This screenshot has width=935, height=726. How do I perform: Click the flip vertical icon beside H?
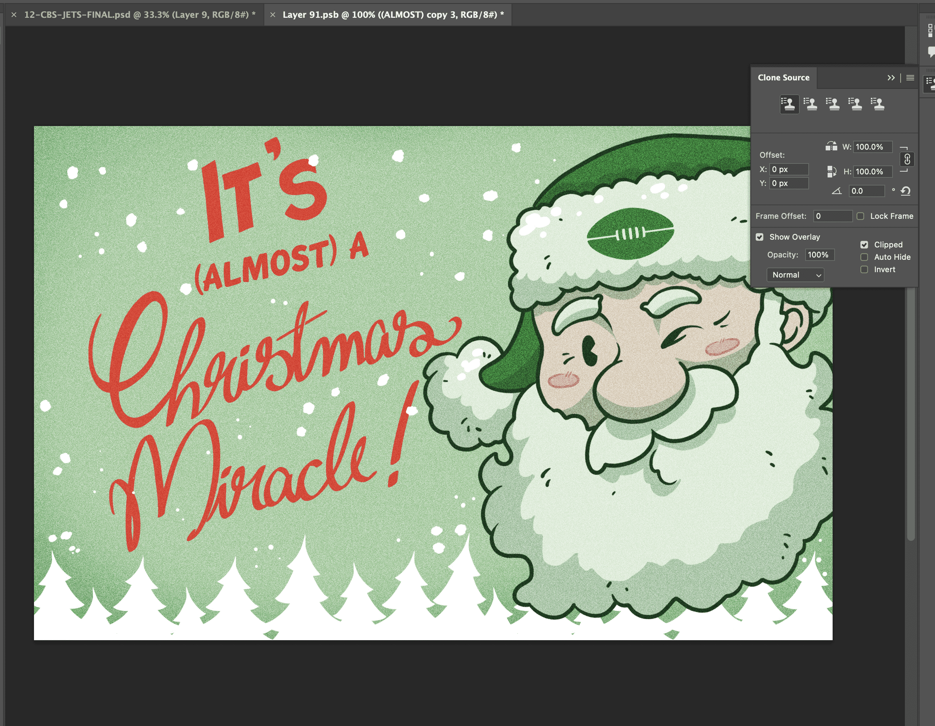tap(831, 171)
